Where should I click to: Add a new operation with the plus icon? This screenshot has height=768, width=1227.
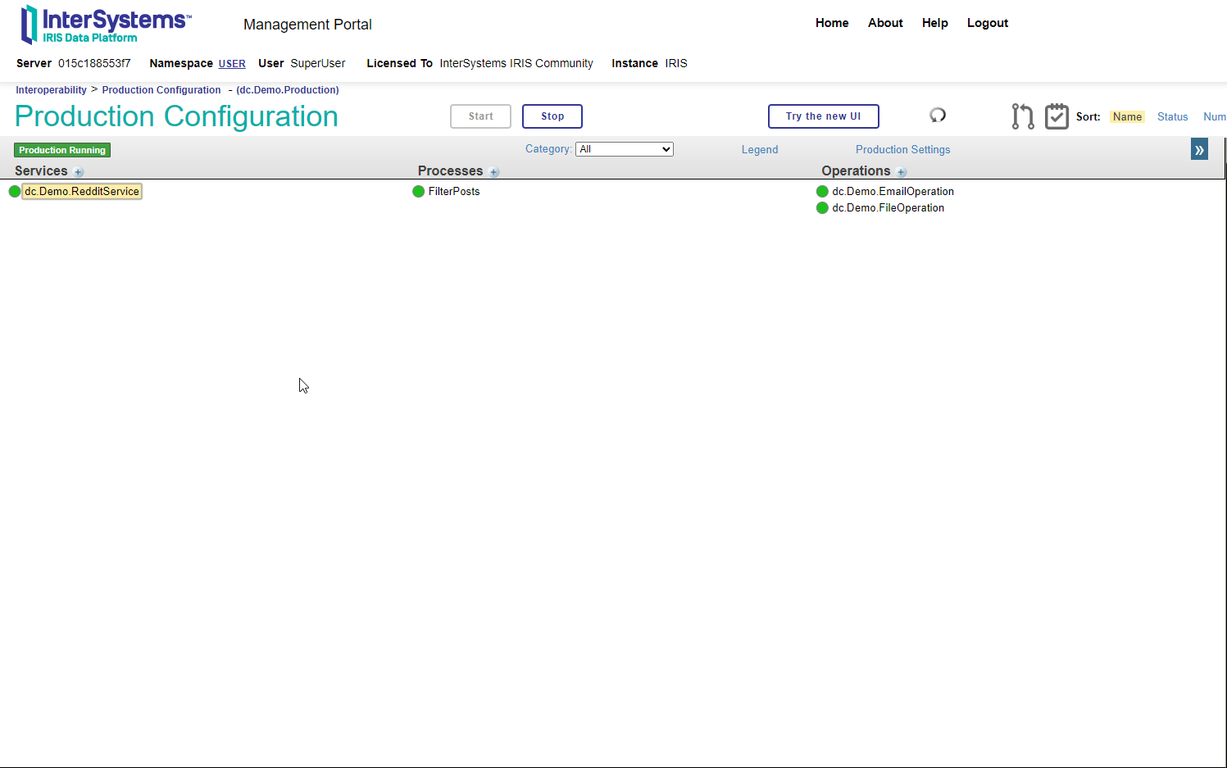click(x=902, y=172)
